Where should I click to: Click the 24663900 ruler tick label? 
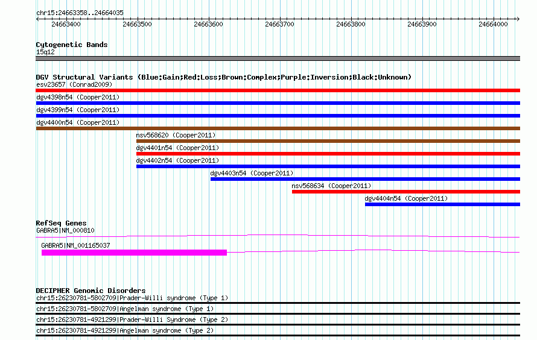[422, 24]
